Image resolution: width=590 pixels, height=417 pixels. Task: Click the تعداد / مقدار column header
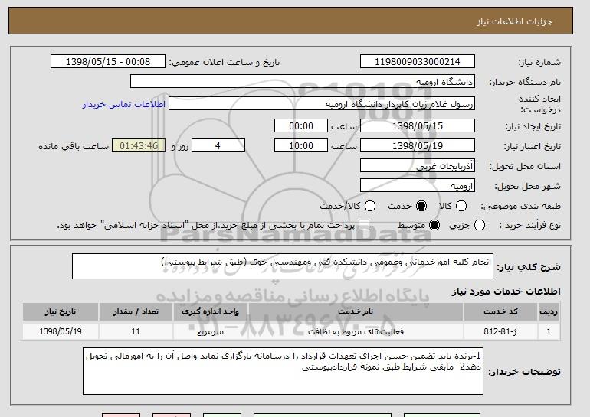[x=136, y=312]
